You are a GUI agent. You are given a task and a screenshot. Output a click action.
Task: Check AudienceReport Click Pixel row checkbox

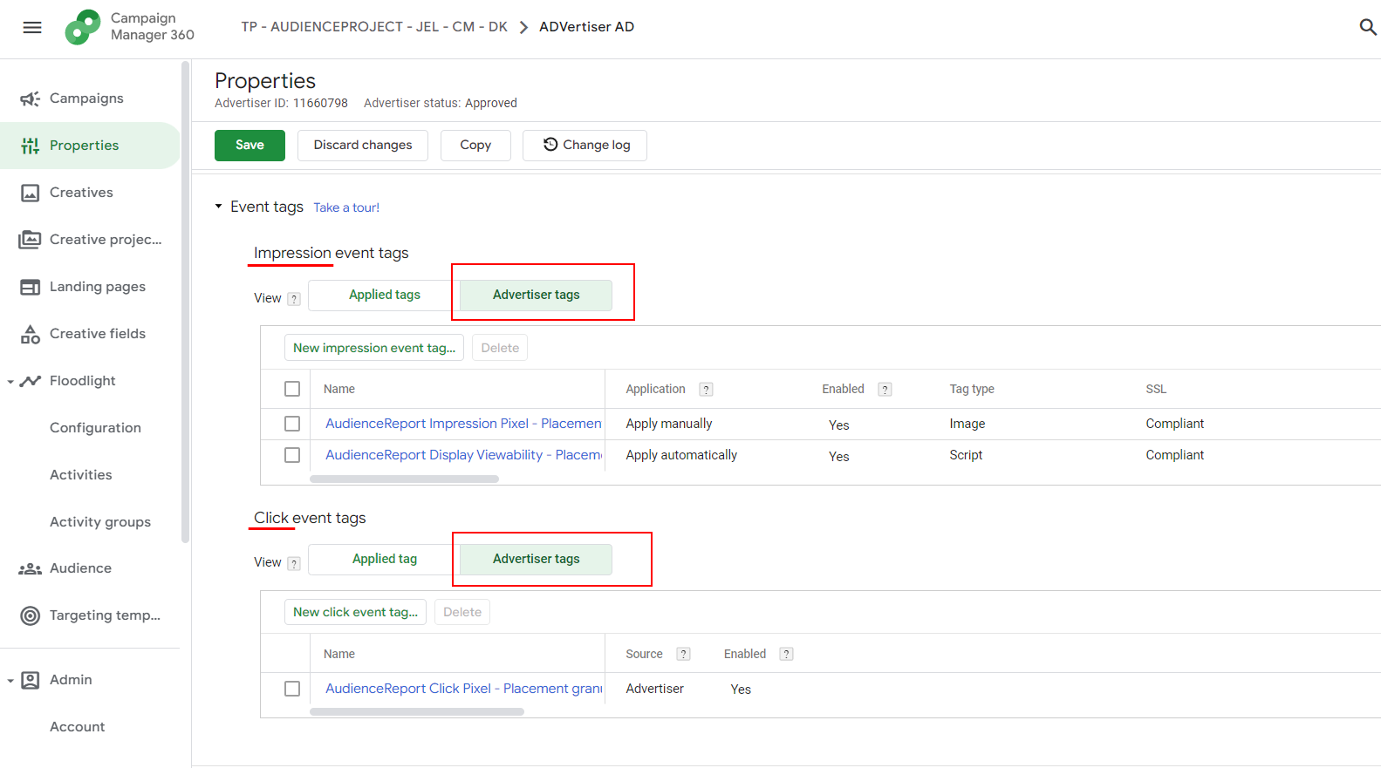pos(292,689)
